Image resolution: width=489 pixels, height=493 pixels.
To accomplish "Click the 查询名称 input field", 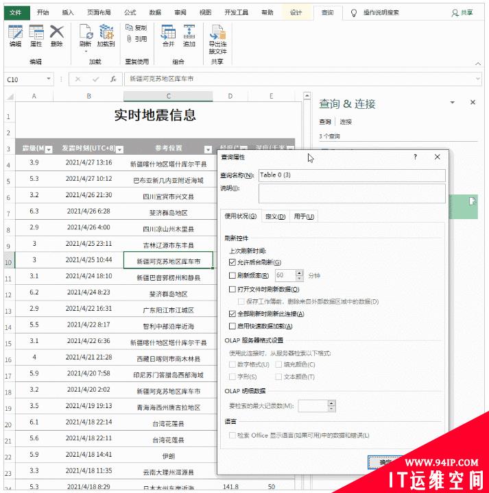I will coord(352,175).
